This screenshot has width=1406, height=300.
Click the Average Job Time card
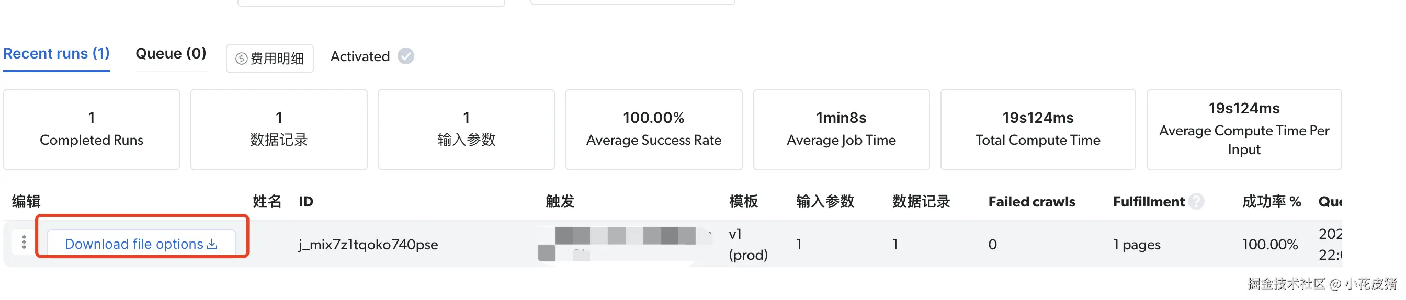841,129
